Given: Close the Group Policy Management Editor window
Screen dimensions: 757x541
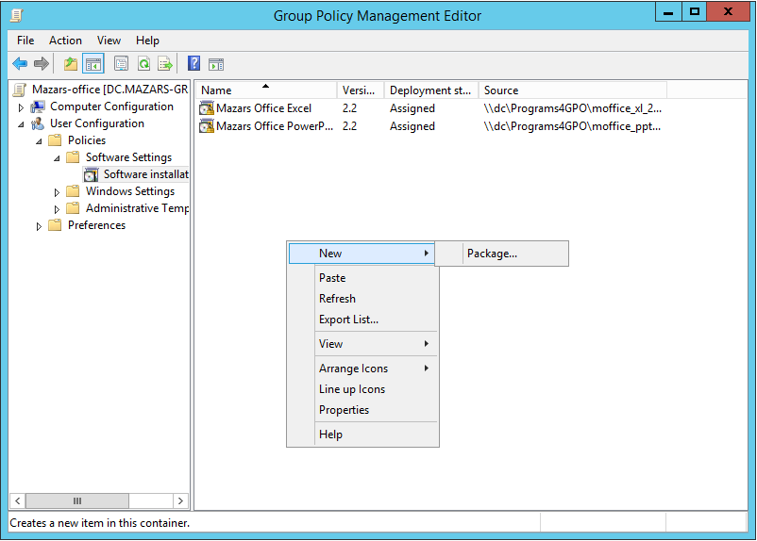Looking at the screenshot, I should [728, 11].
